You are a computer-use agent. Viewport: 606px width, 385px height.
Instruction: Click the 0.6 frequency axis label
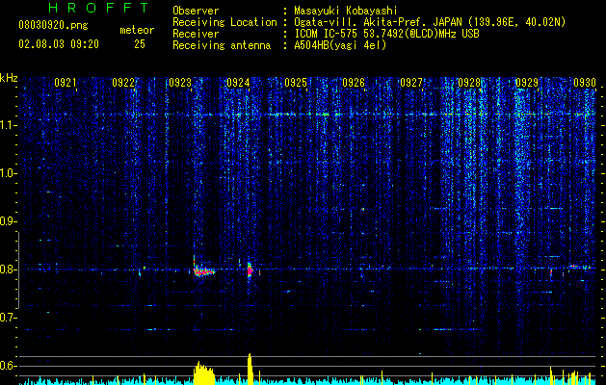[x=8, y=366]
